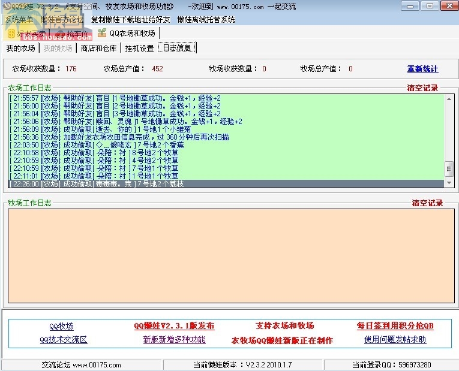Maximize the QQ懒蛙 window
This screenshot has height=371, width=459.
[x=430, y=6]
